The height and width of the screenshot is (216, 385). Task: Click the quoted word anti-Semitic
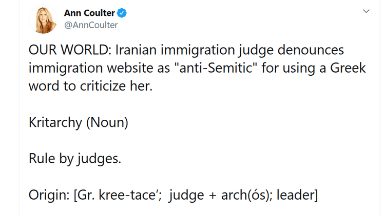pyautogui.click(x=215, y=68)
